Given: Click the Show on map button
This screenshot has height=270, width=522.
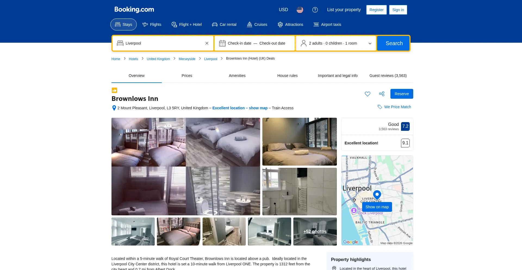Looking at the screenshot, I should (377, 207).
